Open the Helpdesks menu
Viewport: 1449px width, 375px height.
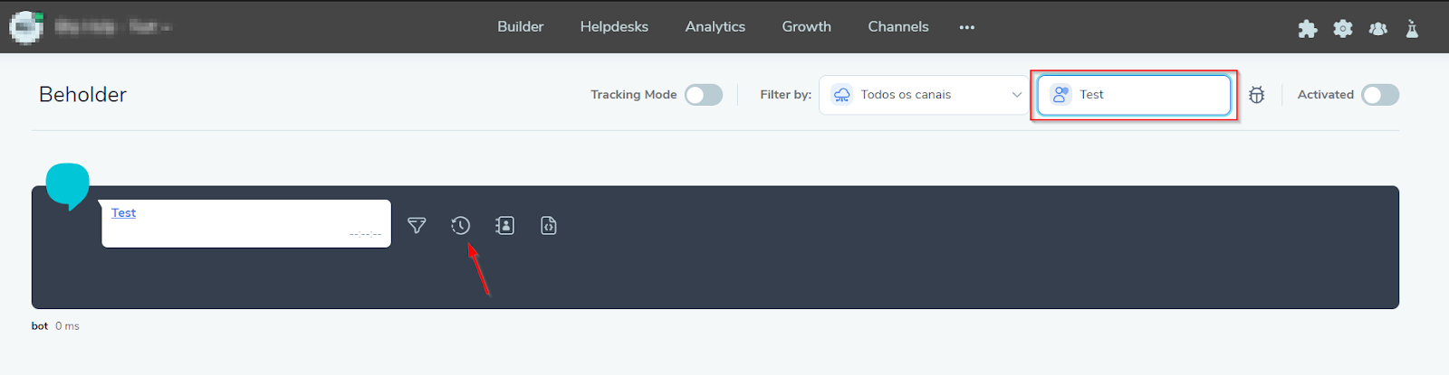pyautogui.click(x=614, y=27)
